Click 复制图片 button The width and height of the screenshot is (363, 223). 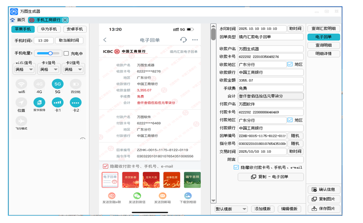324,199
